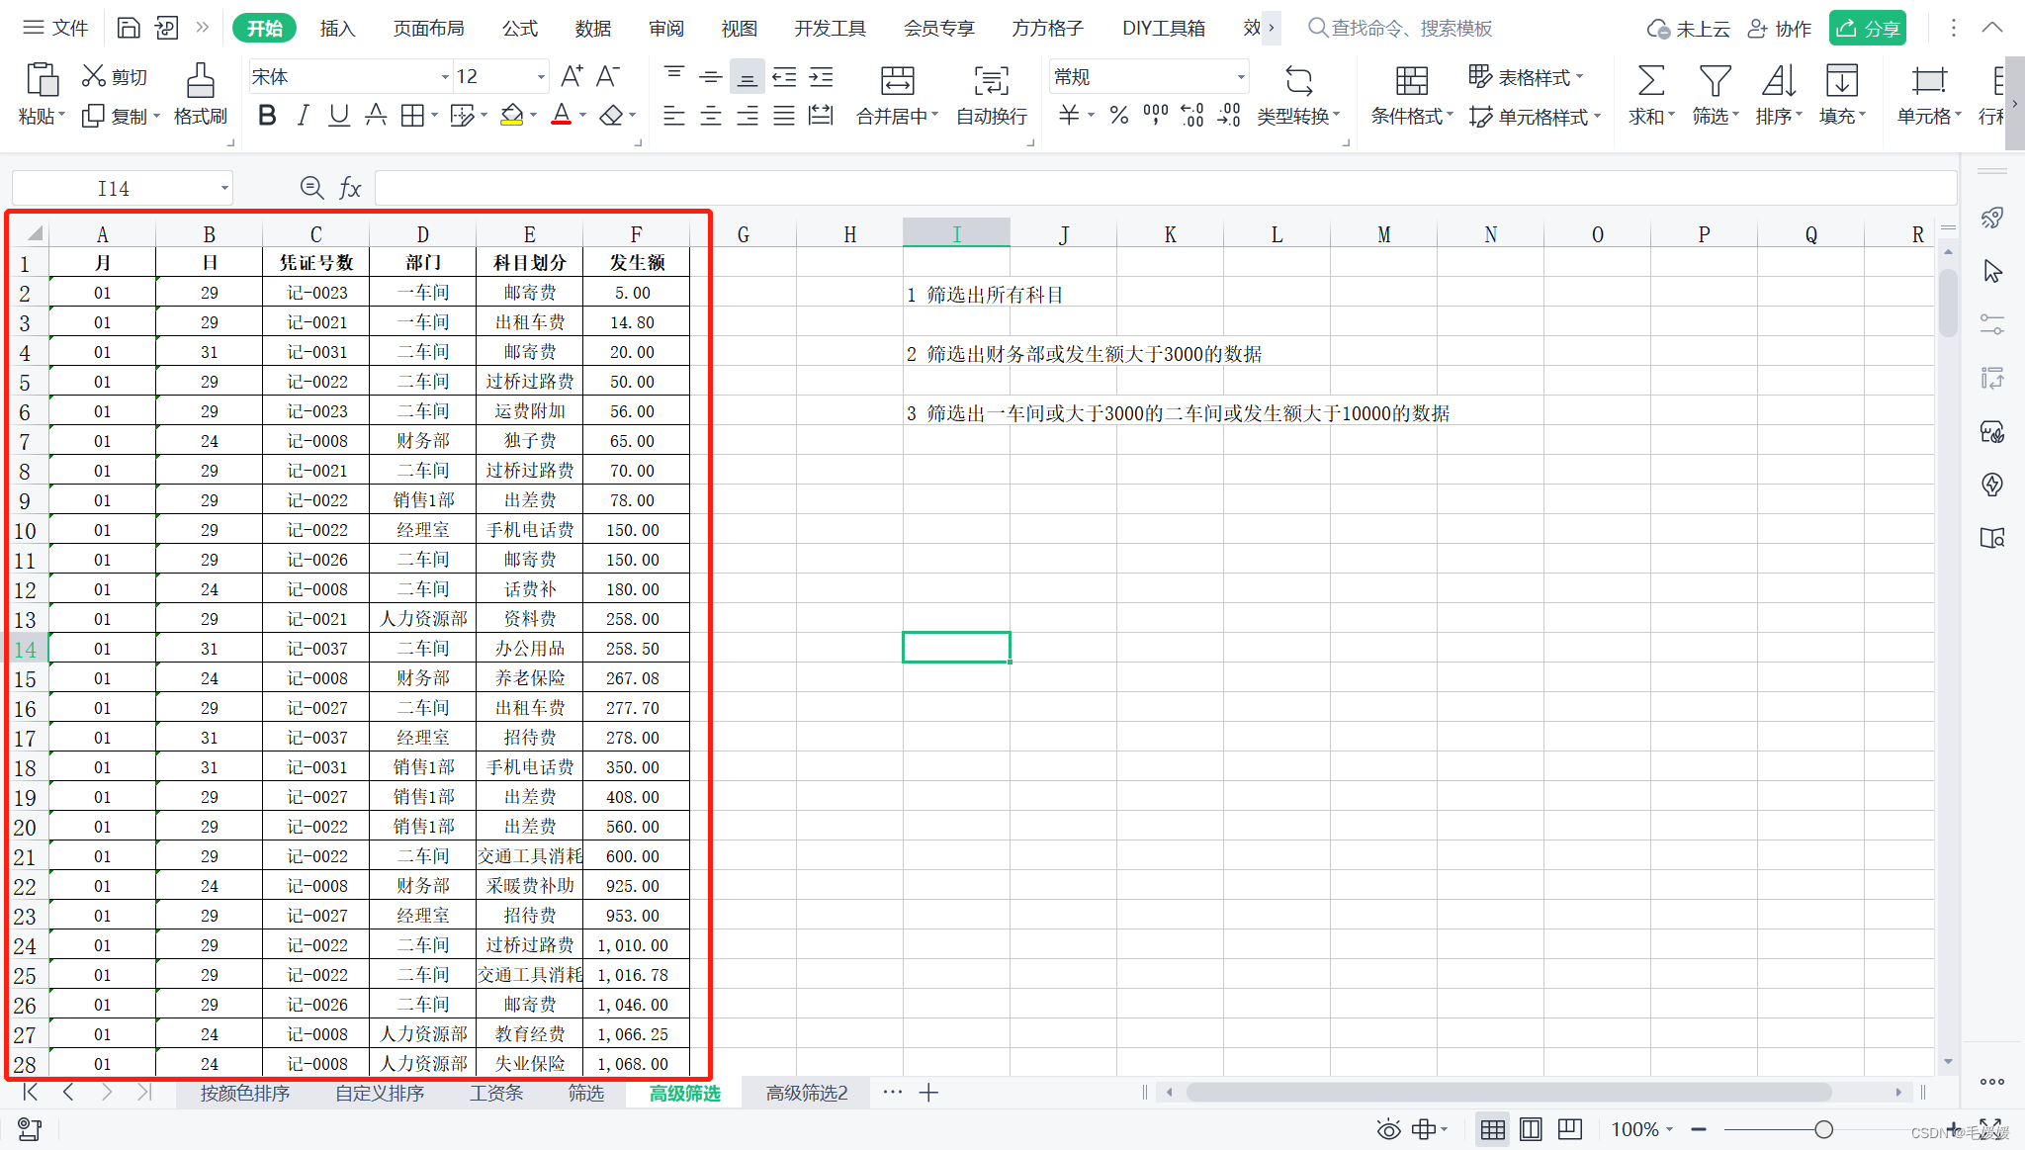Click the Format Painter (格式刷) icon
This screenshot has height=1150, width=2025.
[200, 81]
